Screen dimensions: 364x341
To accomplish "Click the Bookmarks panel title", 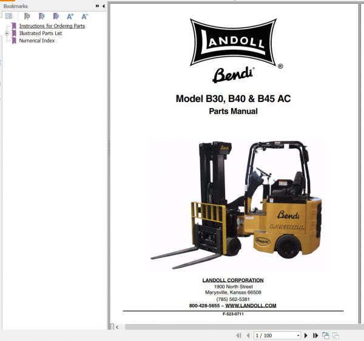I will click(x=15, y=6).
